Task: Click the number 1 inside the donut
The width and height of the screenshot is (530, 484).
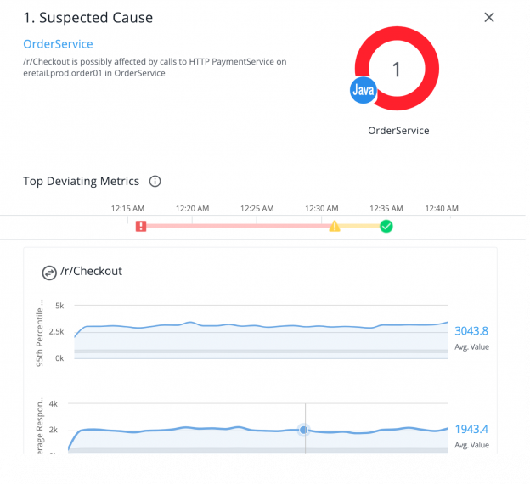Action: pyautogui.click(x=396, y=70)
